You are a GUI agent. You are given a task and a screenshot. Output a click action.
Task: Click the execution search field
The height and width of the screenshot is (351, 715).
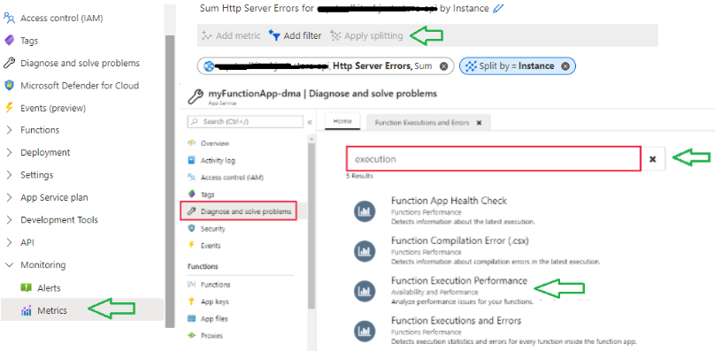pyautogui.click(x=494, y=159)
